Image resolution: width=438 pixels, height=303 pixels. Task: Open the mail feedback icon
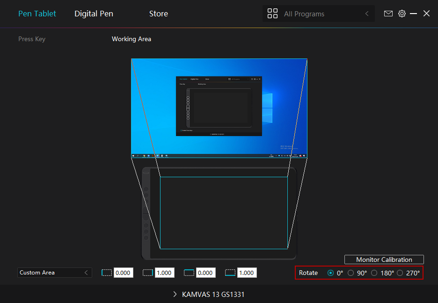388,14
